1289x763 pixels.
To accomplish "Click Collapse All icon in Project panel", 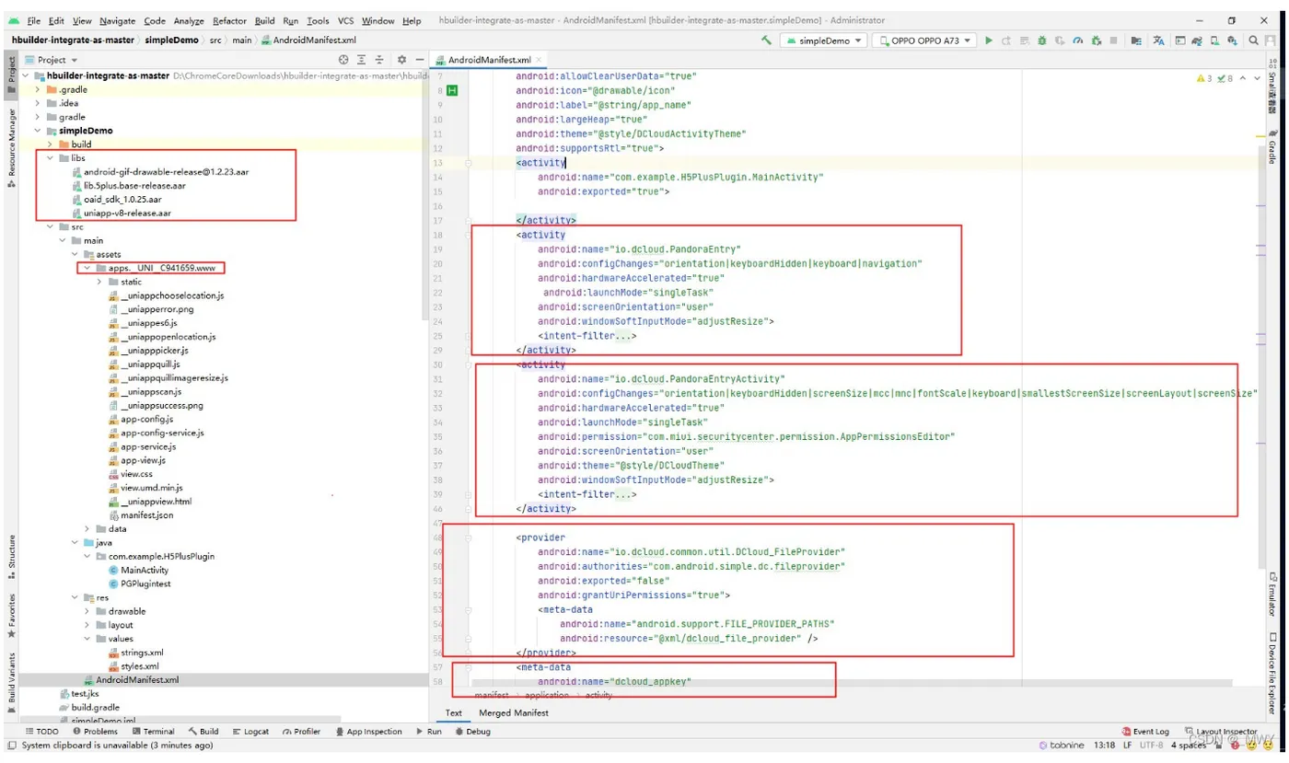I will click(x=379, y=60).
